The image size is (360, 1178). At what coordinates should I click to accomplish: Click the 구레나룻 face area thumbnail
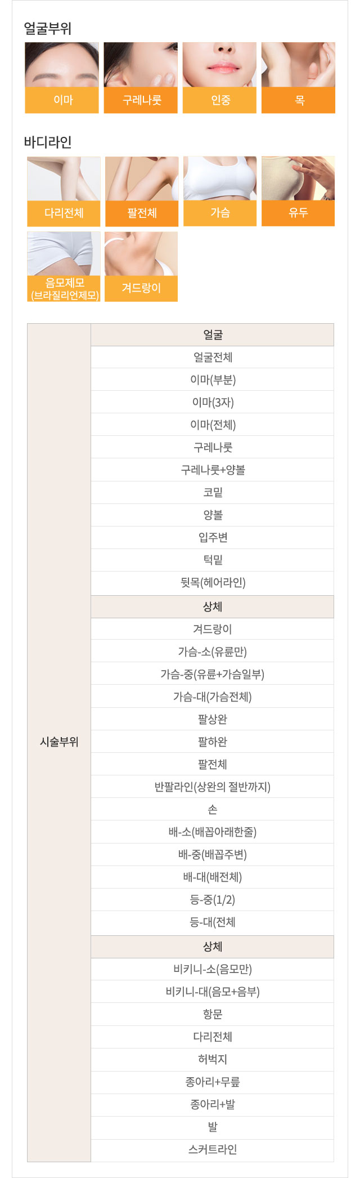point(141,78)
